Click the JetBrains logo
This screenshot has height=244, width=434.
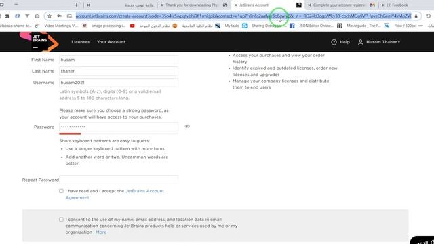[x=39, y=42]
